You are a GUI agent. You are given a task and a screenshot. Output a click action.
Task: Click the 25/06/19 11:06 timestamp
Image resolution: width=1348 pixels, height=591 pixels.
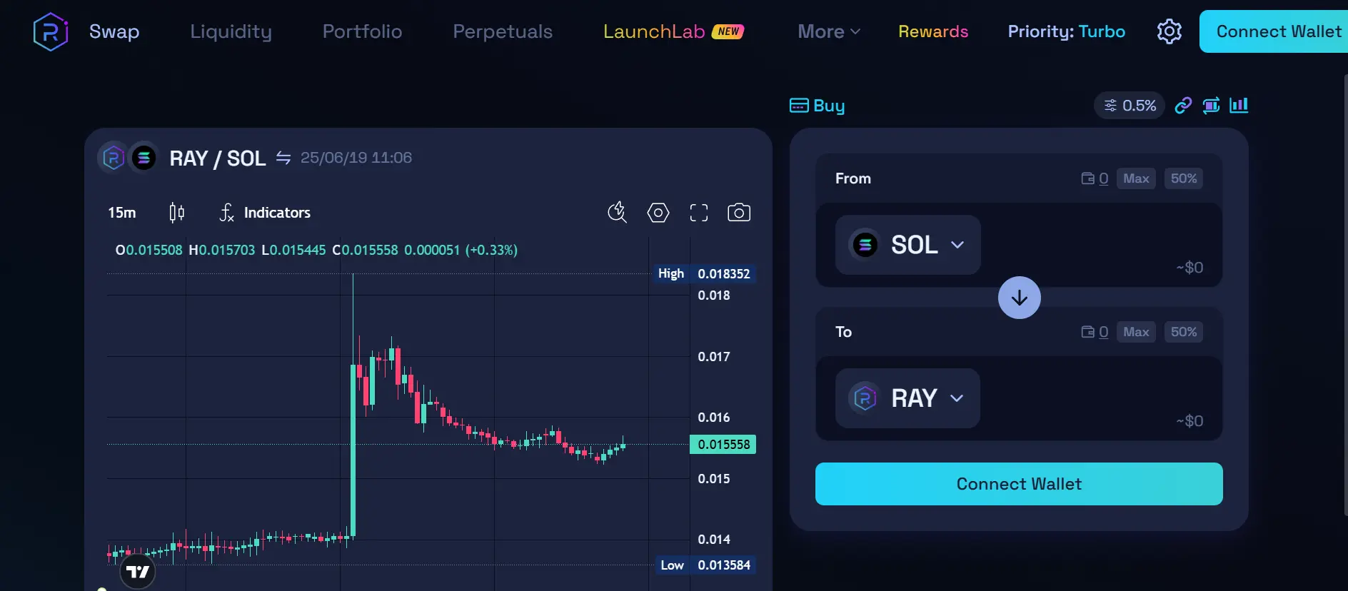pyautogui.click(x=356, y=158)
